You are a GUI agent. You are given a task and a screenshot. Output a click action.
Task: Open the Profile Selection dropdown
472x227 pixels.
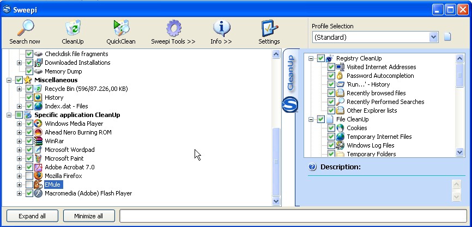433,37
